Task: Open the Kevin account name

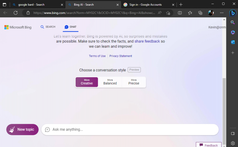Action: click(x=217, y=27)
